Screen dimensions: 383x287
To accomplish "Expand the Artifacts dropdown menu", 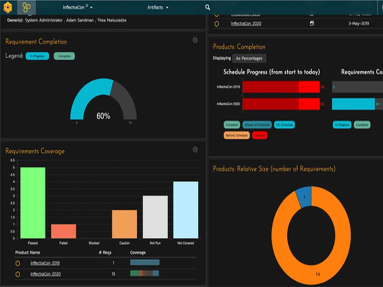I will click(x=158, y=8).
